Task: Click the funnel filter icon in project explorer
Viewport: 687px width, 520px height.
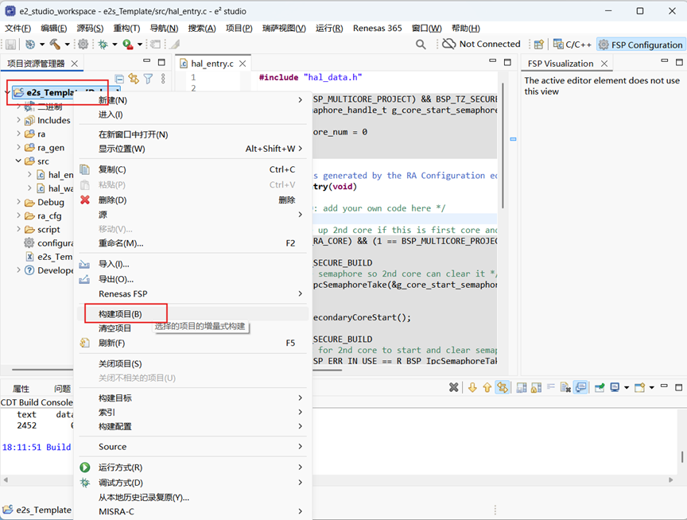Action: click(148, 79)
